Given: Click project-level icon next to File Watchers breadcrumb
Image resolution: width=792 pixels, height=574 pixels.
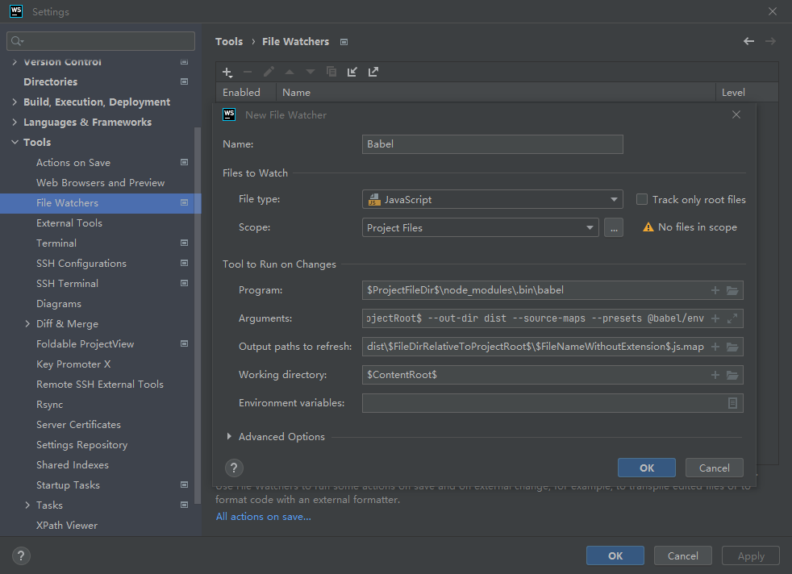Looking at the screenshot, I should click(x=344, y=42).
